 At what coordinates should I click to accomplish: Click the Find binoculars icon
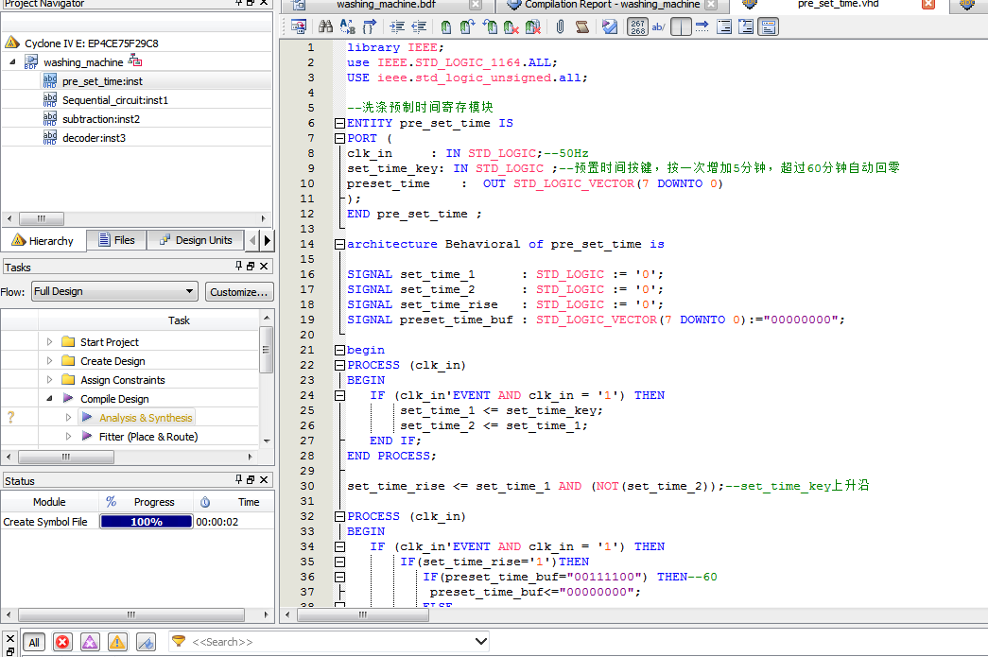[x=325, y=26]
